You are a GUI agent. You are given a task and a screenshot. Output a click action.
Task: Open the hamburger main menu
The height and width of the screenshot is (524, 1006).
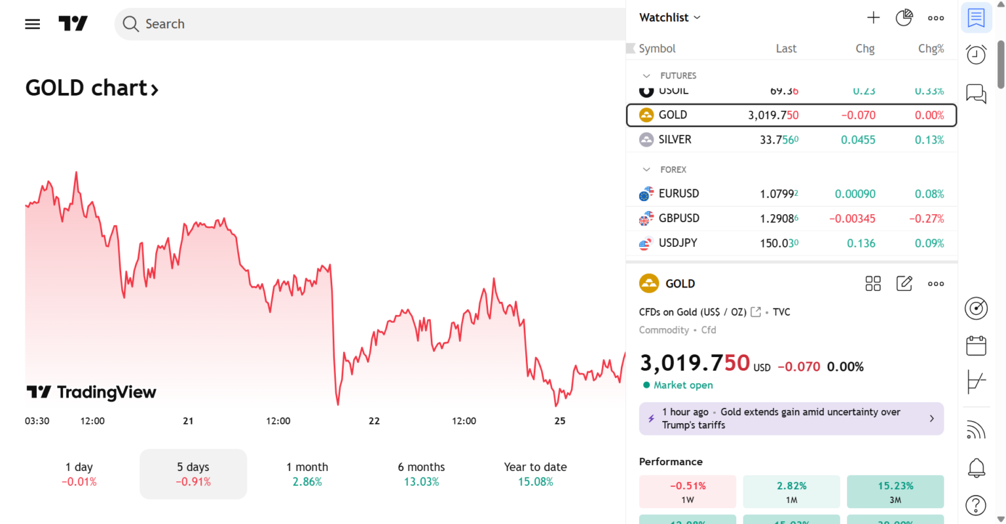tap(32, 24)
